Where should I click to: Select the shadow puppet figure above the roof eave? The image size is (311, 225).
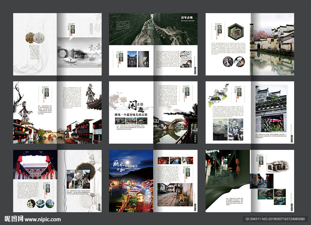coord(91,94)
